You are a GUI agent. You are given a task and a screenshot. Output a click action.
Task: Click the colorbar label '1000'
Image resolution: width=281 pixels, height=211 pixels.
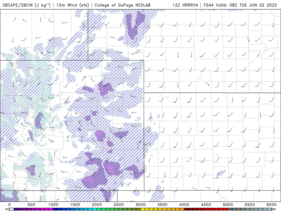click(x=53, y=205)
